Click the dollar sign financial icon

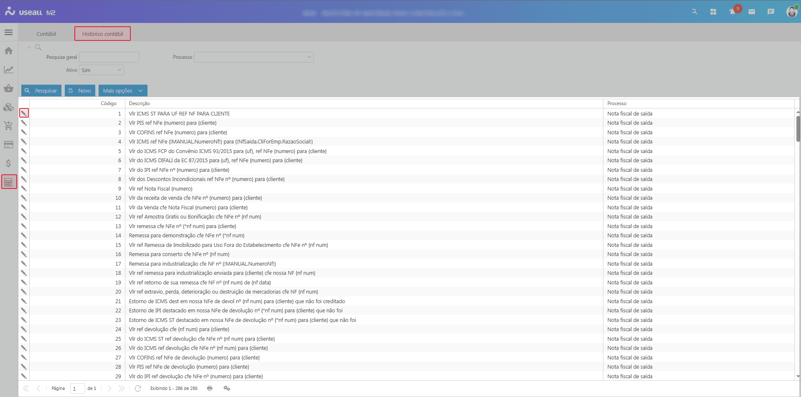[8, 163]
